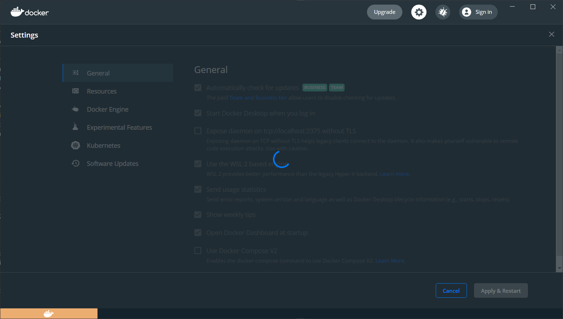Toggle Use the WSL 2 based engine checkbox

pyautogui.click(x=198, y=164)
